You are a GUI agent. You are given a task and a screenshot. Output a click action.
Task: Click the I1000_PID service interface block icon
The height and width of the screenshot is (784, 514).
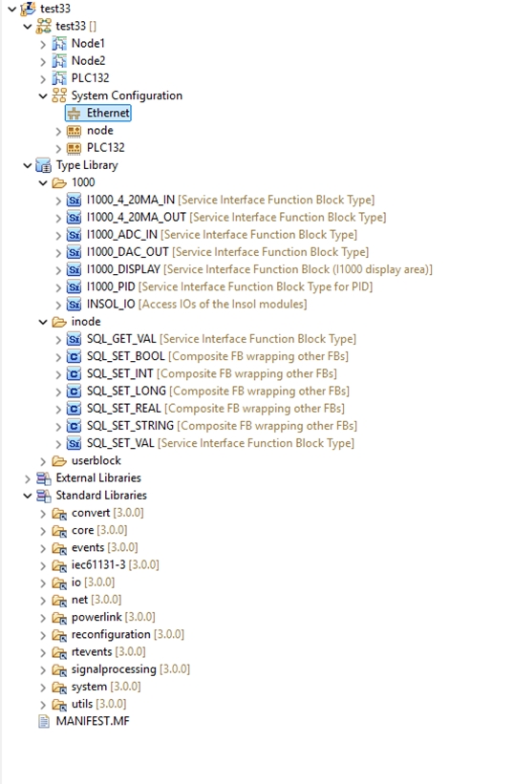pos(74,287)
